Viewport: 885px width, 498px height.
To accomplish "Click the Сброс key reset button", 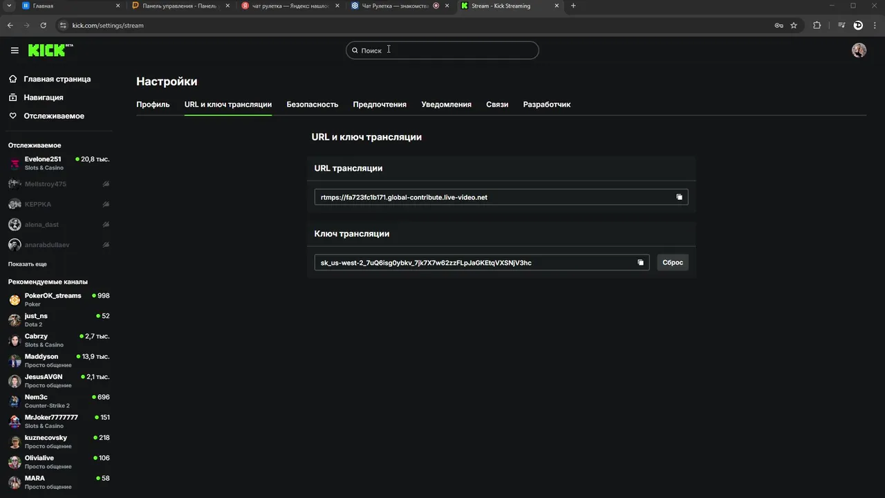I will coord(673,263).
